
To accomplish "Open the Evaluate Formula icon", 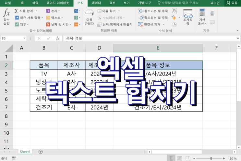I will click(174, 24).
